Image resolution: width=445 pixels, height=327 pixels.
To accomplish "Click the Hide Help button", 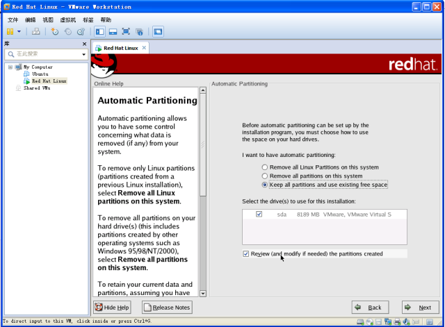I will (112, 308).
